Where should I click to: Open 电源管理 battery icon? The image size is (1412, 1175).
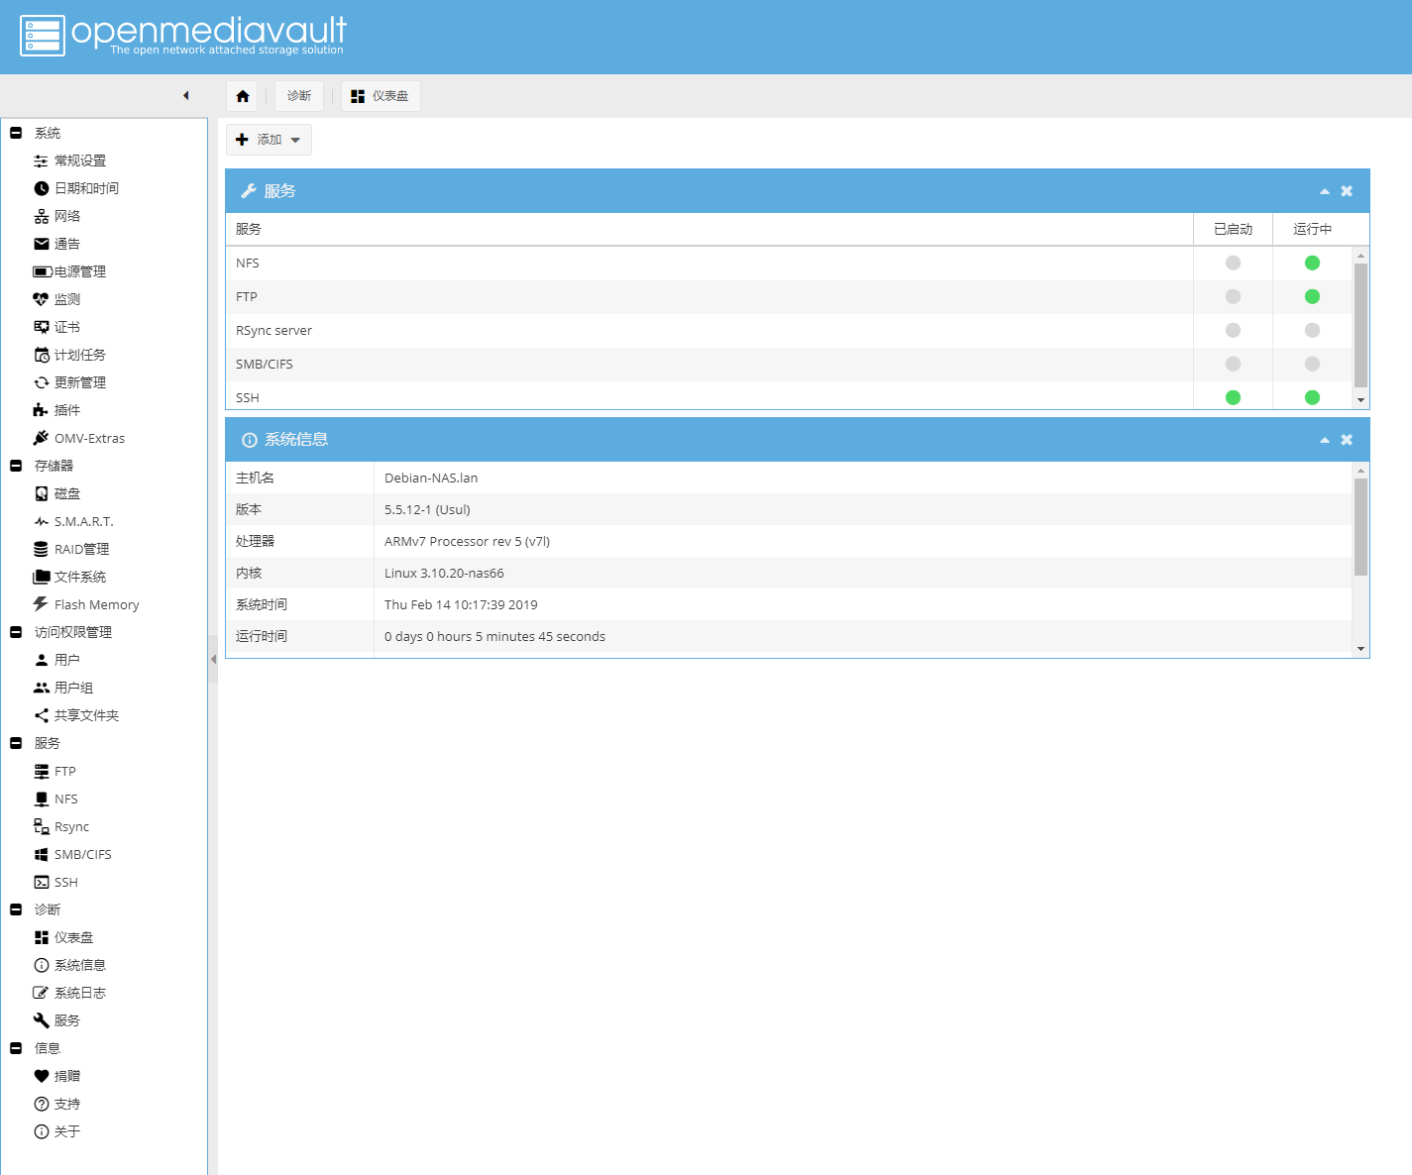pyautogui.click(x=43, y=271)
